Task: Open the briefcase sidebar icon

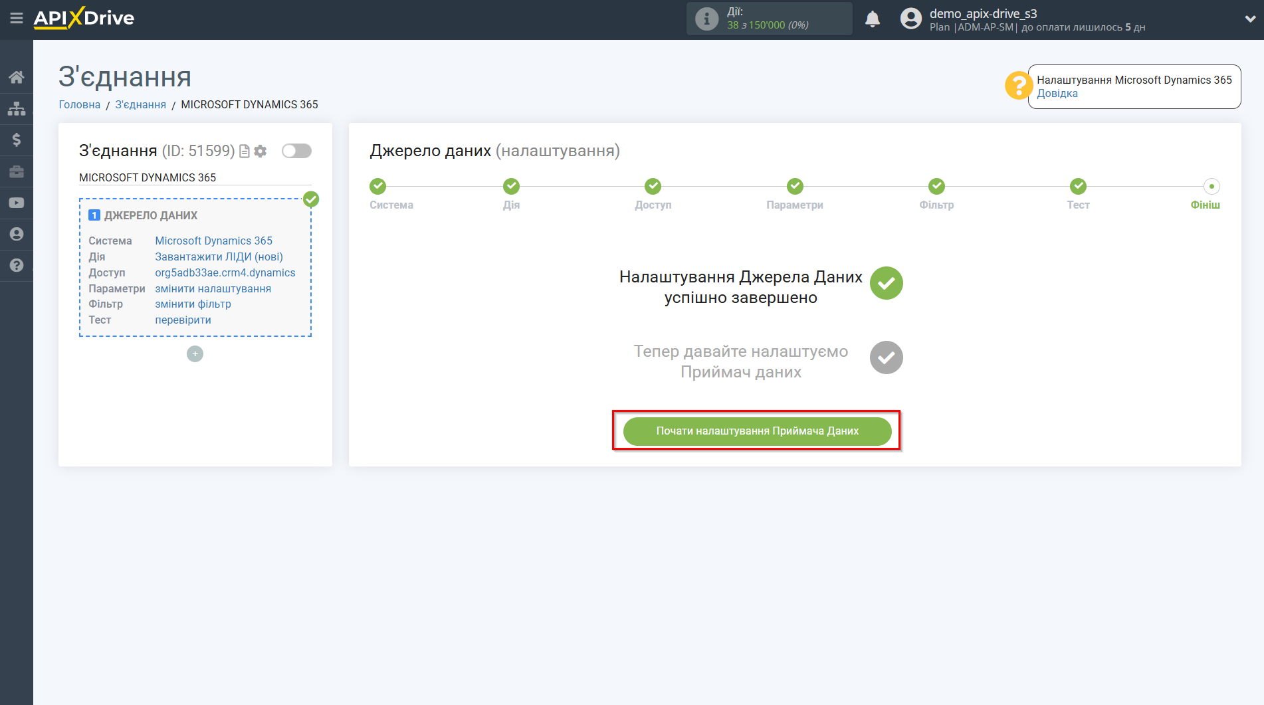Action: [x=17, y=171]
